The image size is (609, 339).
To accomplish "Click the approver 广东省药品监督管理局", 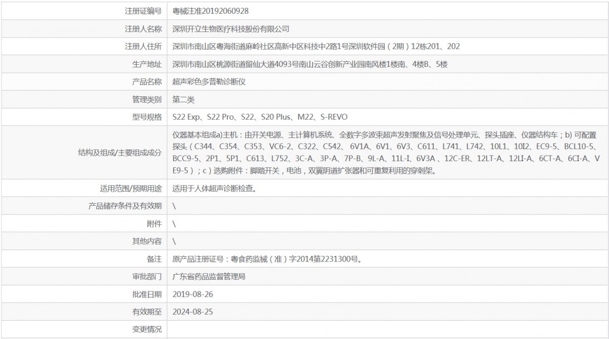I will tap(209, 277).
